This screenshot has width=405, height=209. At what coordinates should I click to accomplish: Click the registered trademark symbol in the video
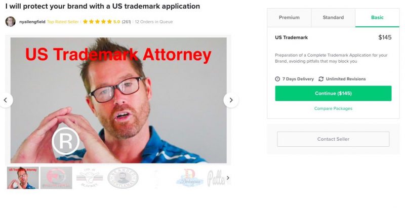(66, 141)
